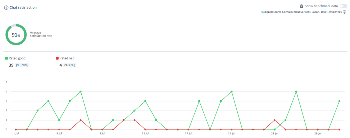
Task: Click the green Rated good legend swatch
Action: click(x=7, y=58)
